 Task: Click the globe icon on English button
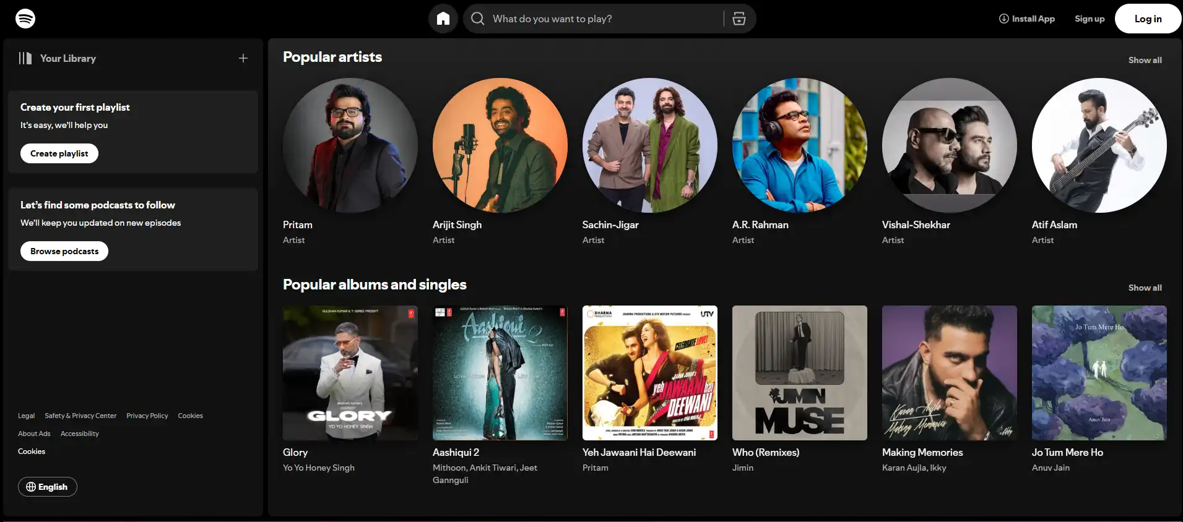click(x=31, y=487)
